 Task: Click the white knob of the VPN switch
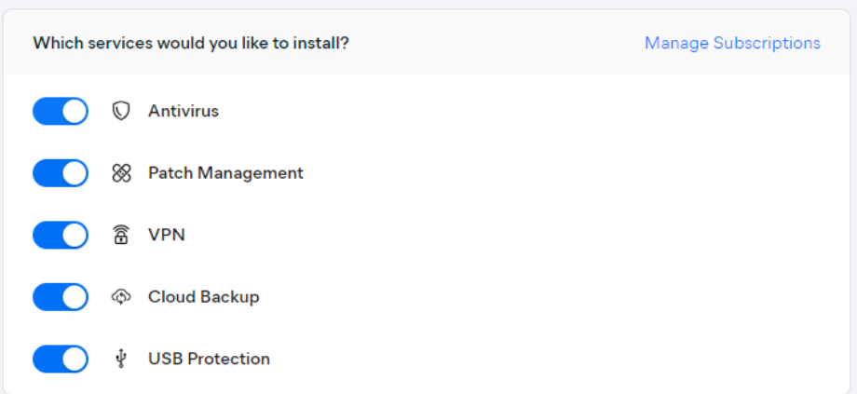click(75, 236)
